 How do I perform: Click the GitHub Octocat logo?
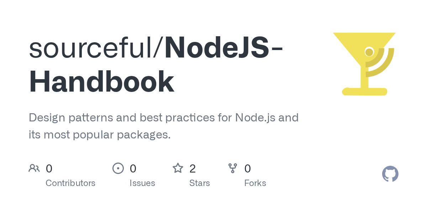[x=390, y=174]
